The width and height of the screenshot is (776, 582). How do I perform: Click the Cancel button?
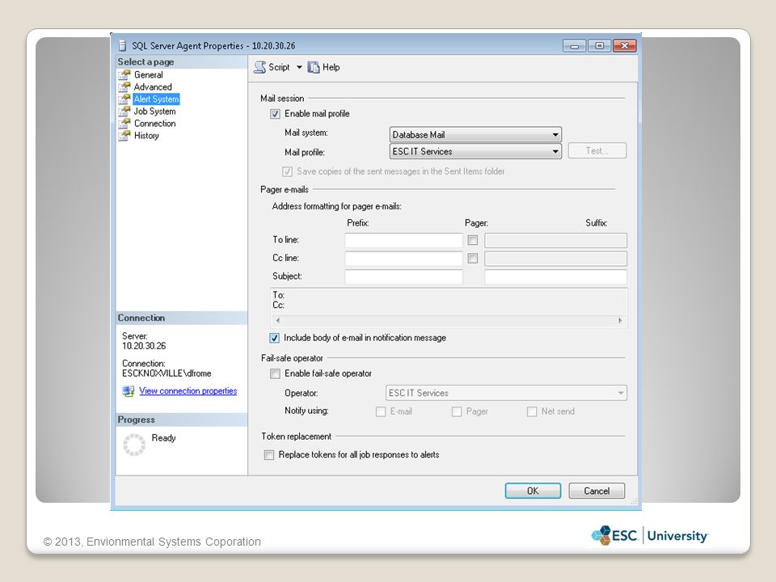pos(597,491)
